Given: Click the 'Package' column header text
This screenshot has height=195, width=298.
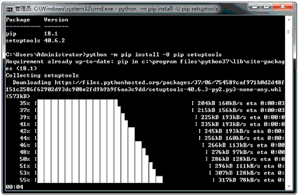Looking at the screenshot, I should (18, 20).
